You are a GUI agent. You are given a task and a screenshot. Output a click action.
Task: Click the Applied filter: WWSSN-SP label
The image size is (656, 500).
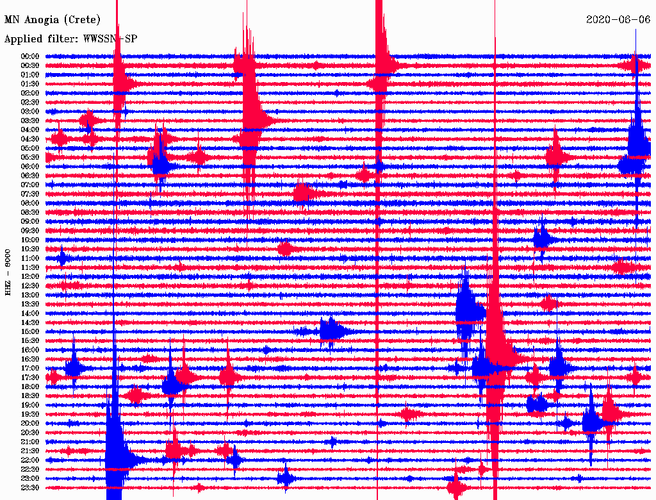pyautogui.click(x=70, y=39)
